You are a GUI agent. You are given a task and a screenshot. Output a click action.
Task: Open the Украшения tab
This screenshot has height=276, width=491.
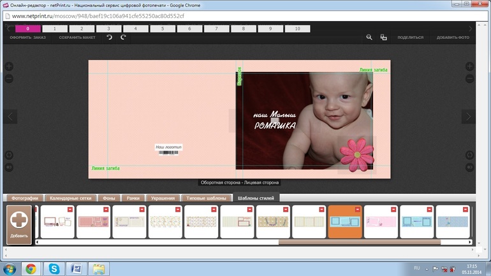[163, 198]
